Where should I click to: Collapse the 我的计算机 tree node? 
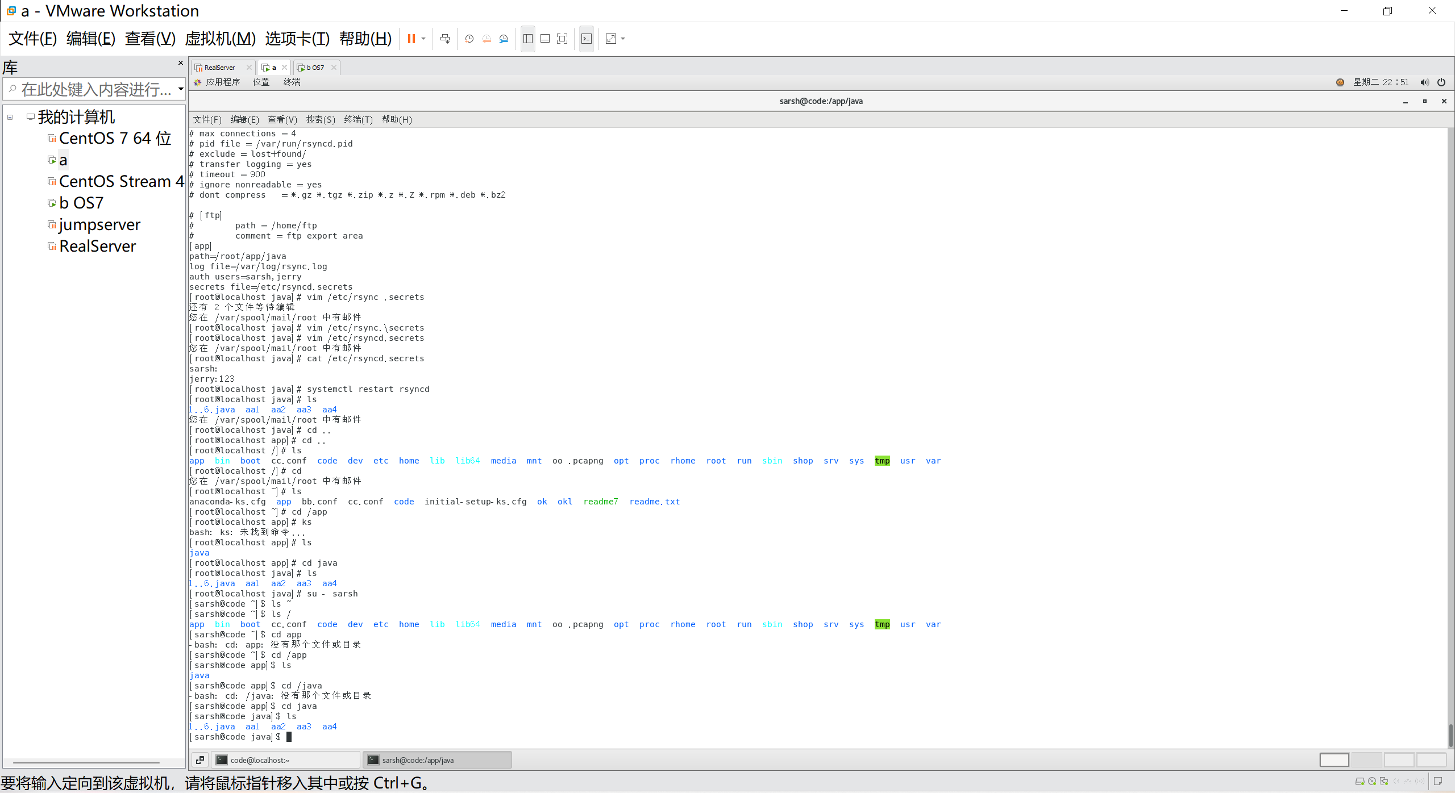[x=10, y=117]
